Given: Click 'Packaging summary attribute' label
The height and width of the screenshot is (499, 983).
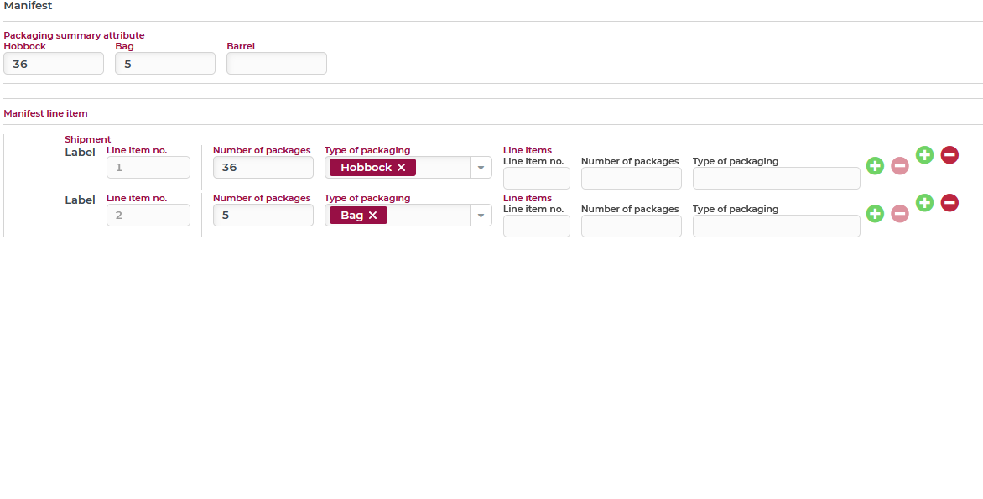Looking at the screenshot, I should 74,35.
